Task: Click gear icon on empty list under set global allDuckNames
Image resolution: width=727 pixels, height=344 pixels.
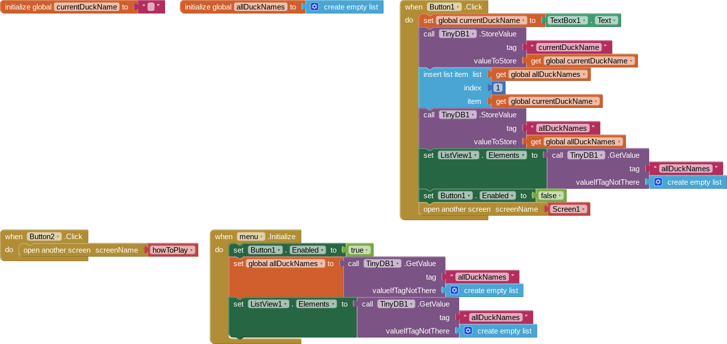Action: pos(454,291)
